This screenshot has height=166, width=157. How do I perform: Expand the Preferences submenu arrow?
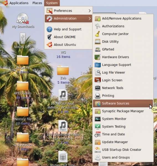[90, 11]
